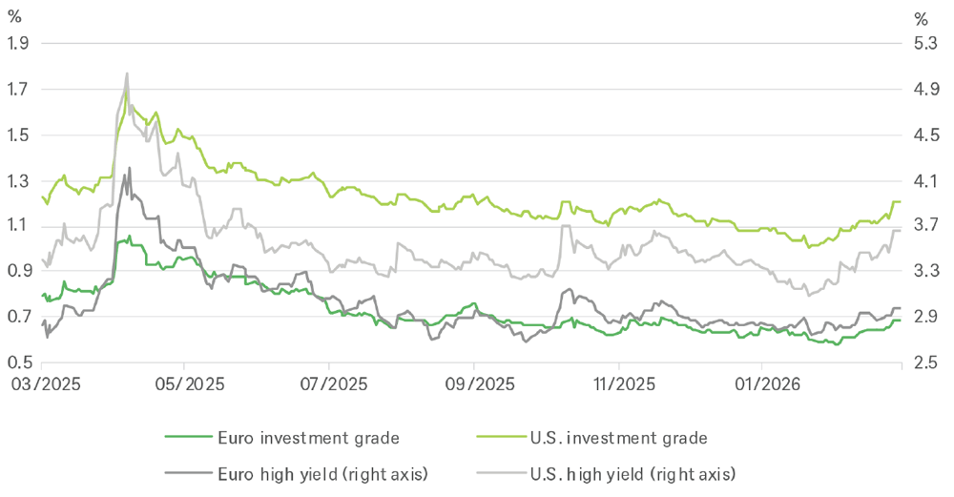
Task: Select the 01/2026 x-axis date label
Action: [x=762, y=383]
